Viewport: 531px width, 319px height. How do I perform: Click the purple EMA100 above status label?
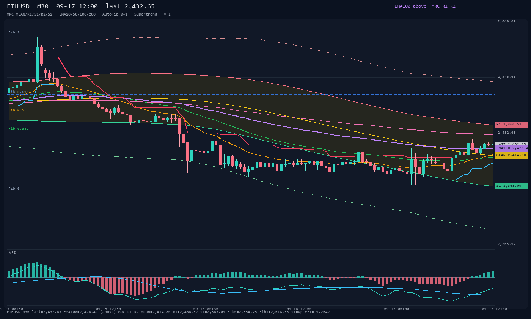pos(410,6)
